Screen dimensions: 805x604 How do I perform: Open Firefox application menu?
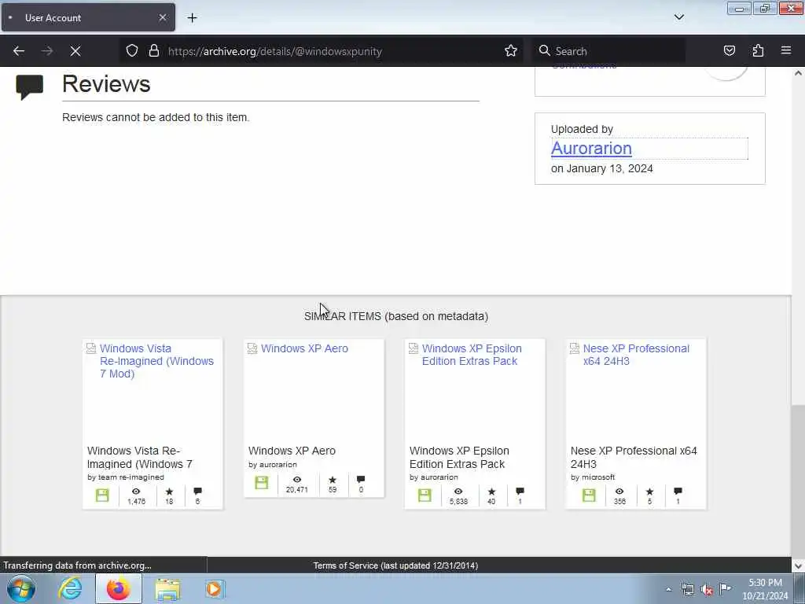785,50
